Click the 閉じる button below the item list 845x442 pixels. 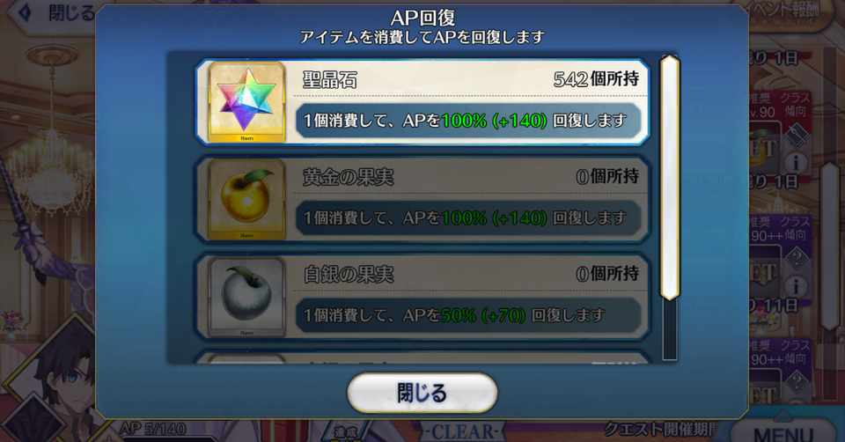tap(422, 393)
